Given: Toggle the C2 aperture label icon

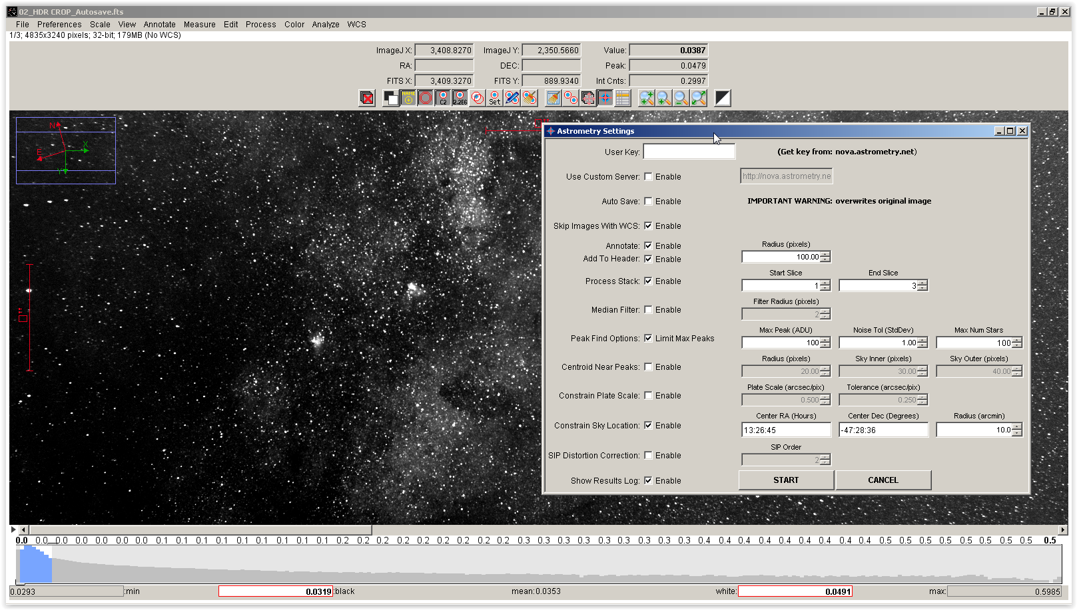Looking at the screenshot, I should 443,98.
